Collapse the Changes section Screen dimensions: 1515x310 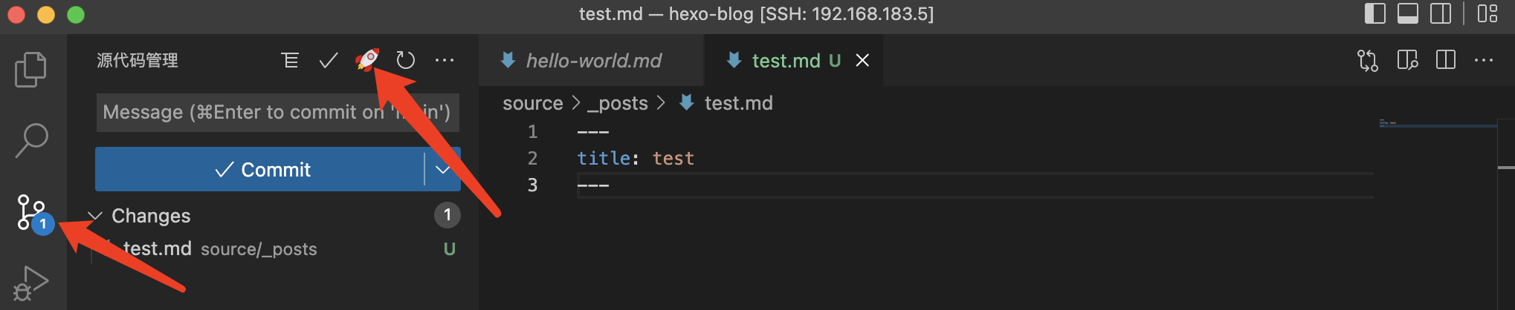95,216
